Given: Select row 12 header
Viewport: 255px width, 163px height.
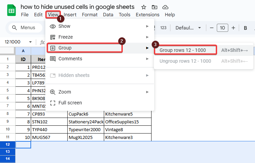Looking at the screenshot, I should [7, 145].
